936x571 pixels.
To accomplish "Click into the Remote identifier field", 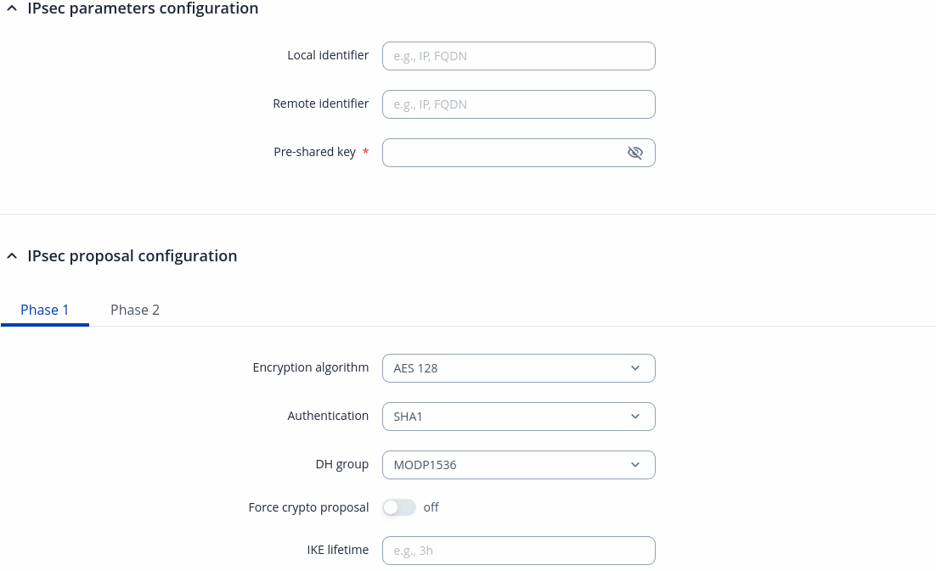I will pyautogui.click(x=518, y=104).
